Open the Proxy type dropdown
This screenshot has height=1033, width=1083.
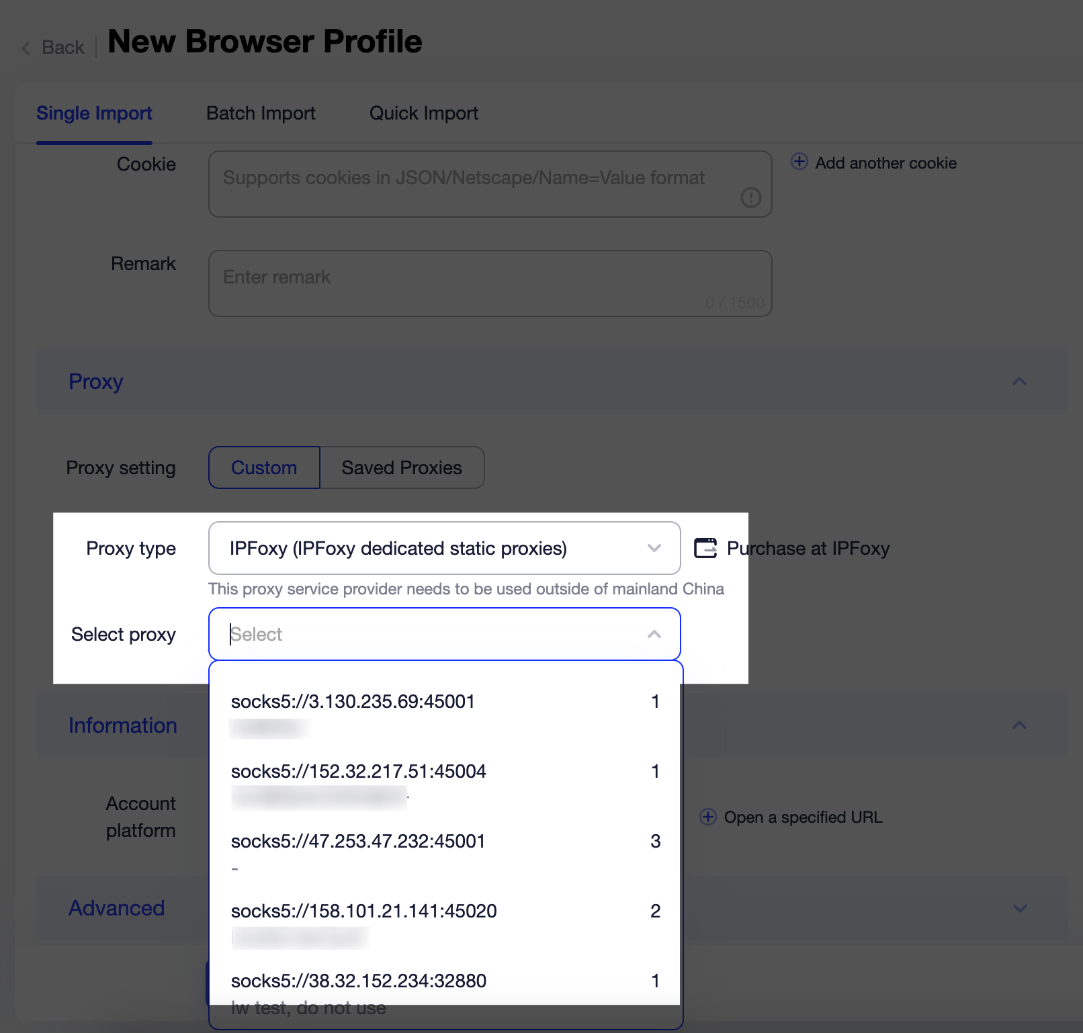pyautogui.click(x=443, y=548)
